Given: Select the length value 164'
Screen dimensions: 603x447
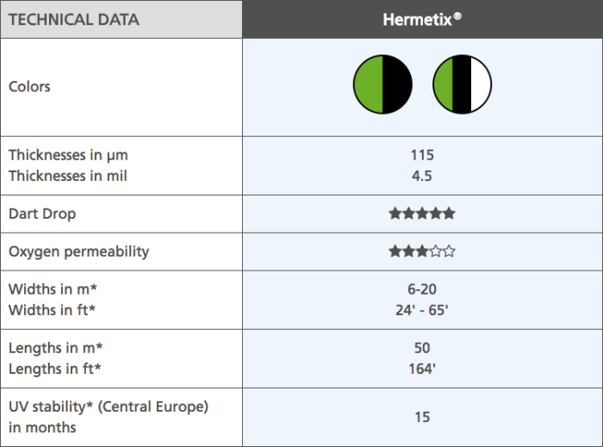Looking at the screenshot, I should tap(422, 369).
